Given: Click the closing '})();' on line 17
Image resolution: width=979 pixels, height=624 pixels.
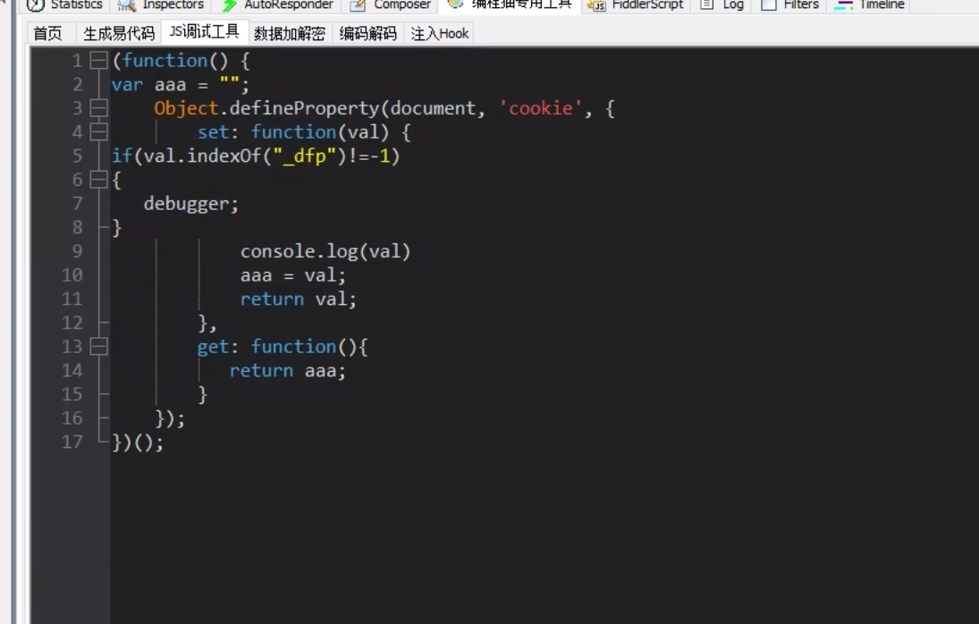Looking at the screenshot, I should 138,443.
